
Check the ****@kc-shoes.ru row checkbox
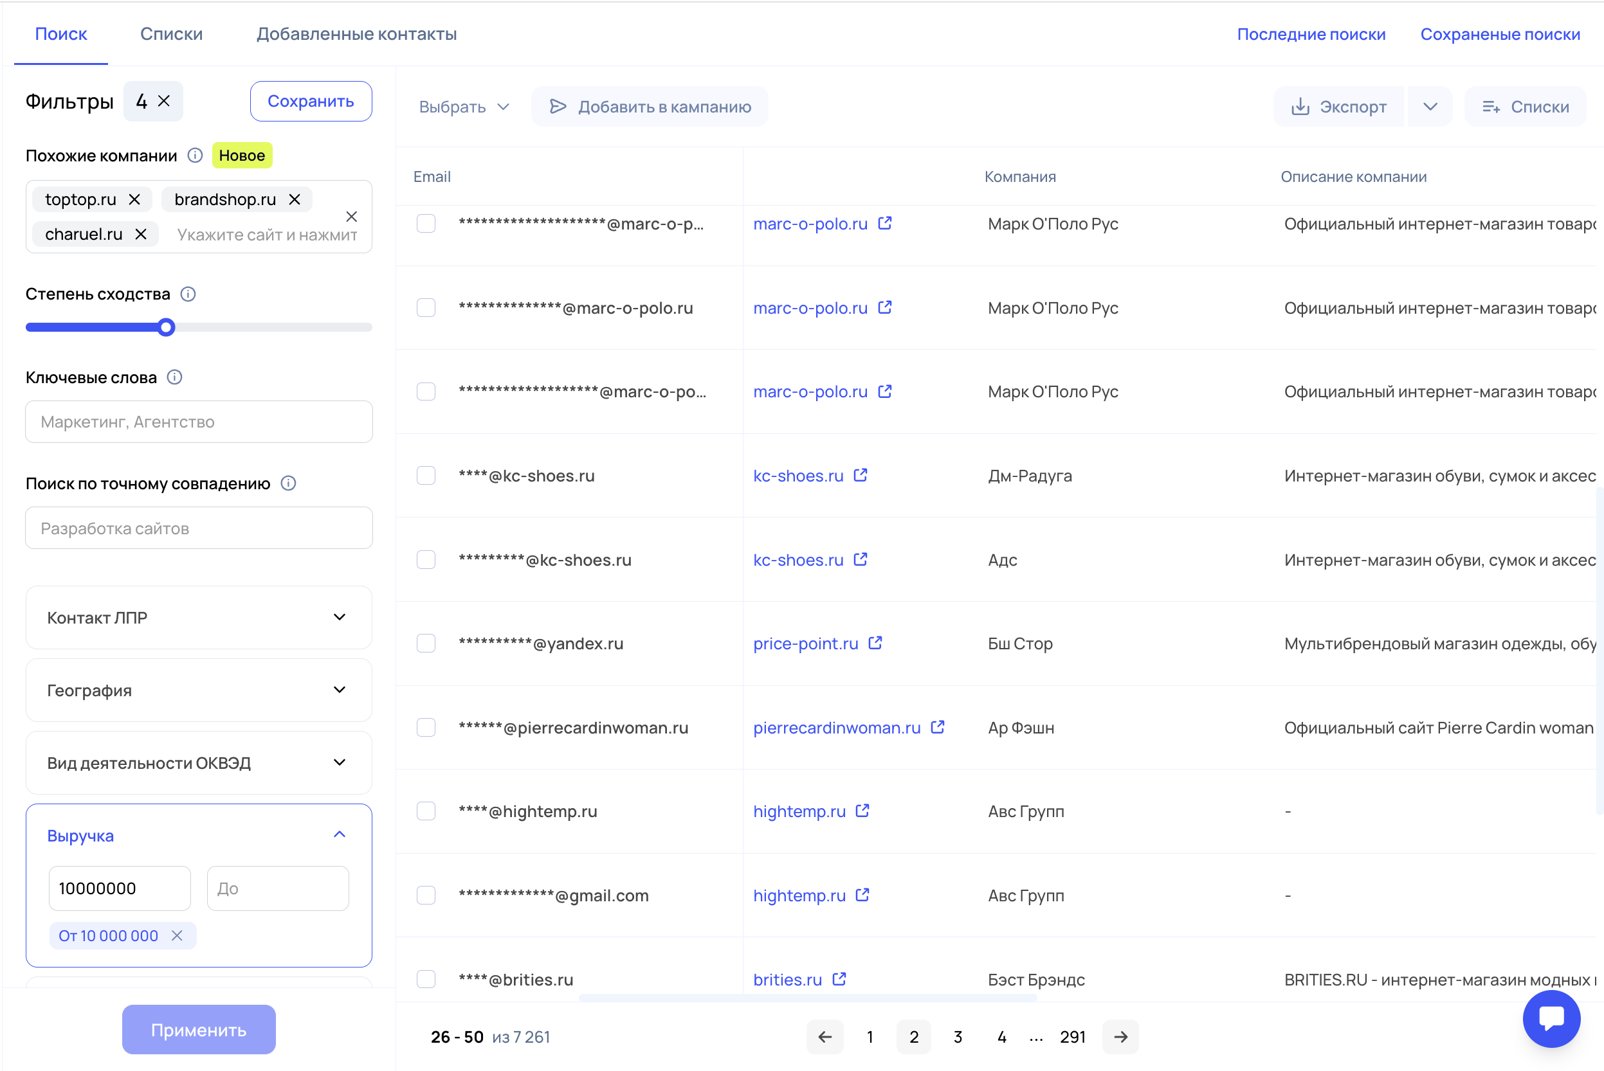[426, 476]
